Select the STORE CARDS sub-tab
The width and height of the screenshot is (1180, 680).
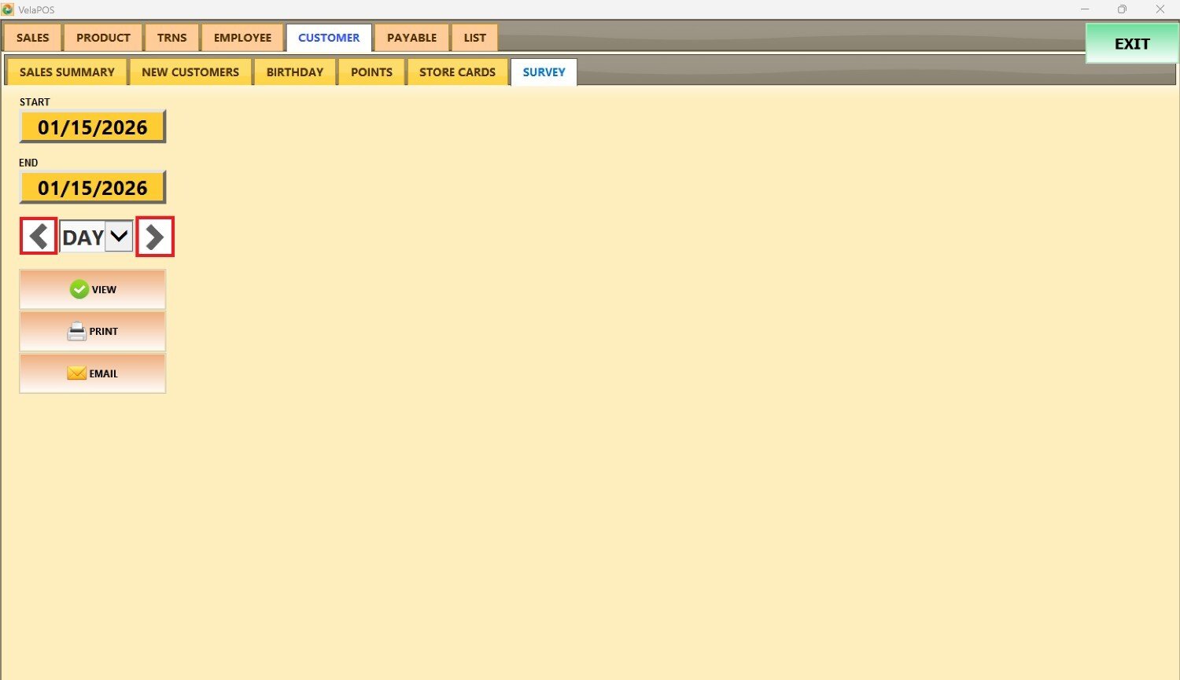pos(457,72)
